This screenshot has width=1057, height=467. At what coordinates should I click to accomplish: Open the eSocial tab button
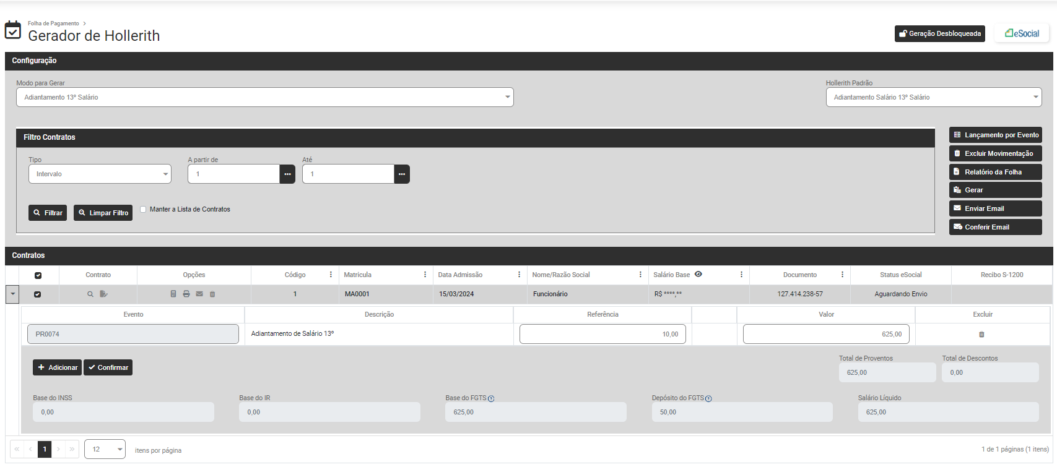1022,33
